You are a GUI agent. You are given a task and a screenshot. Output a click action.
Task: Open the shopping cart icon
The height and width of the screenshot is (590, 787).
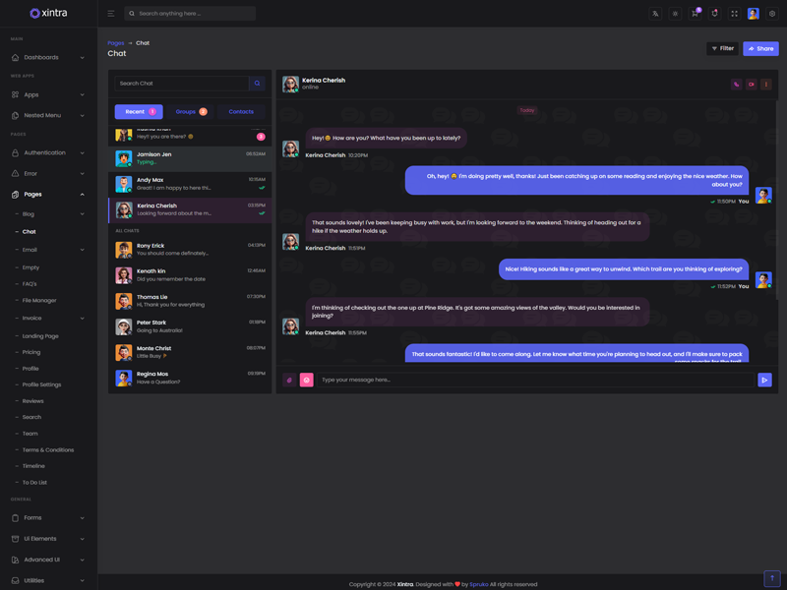coord(695,14)
